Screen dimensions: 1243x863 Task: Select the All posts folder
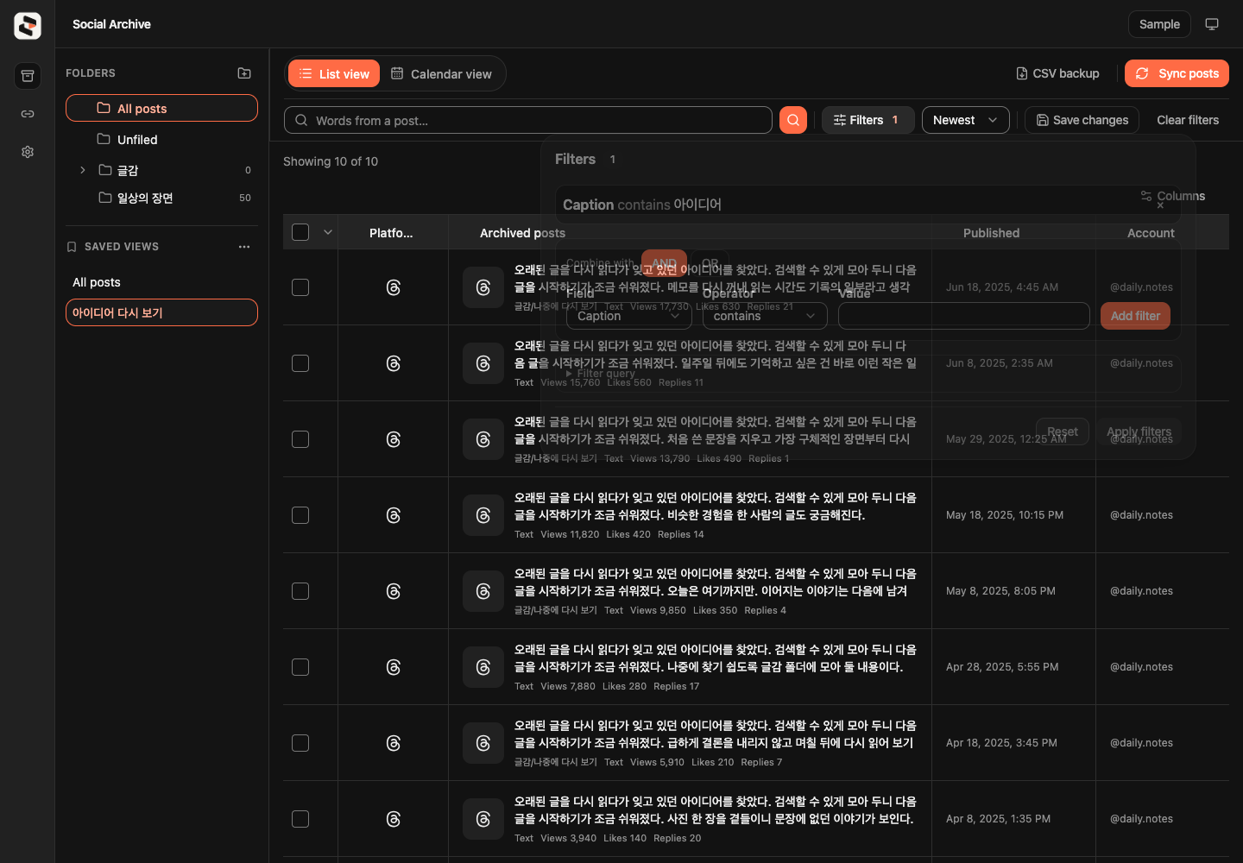(x=161, y=108)
